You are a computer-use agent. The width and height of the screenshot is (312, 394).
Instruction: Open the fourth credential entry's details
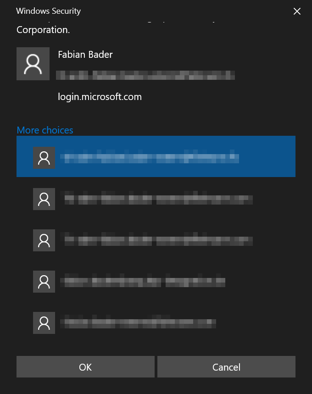(156, 281)
